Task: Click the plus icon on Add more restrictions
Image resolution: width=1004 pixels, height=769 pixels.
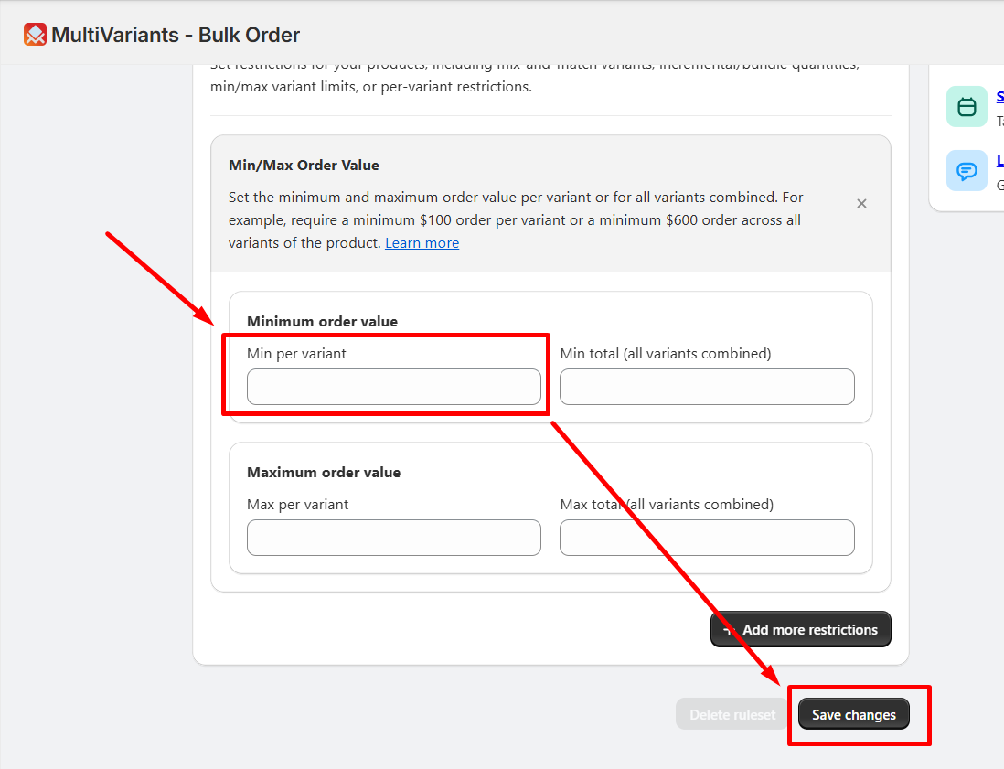Action: [x=728, y=630]
